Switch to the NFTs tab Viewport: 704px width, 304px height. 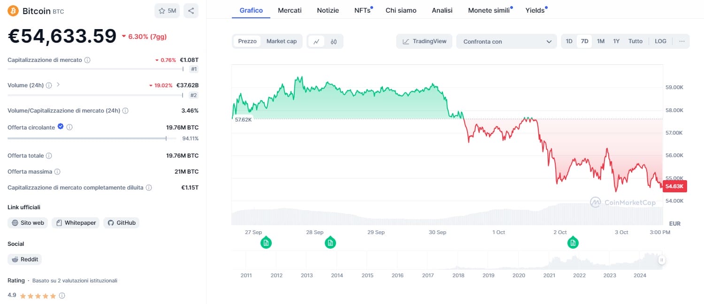pyautogui.click(x=363, y=10)
